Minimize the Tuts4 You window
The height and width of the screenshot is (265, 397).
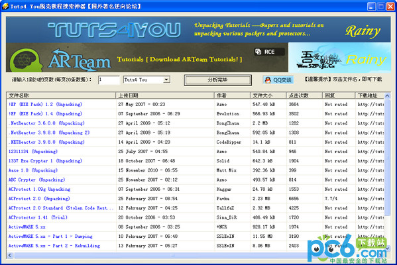pos(371,7)
